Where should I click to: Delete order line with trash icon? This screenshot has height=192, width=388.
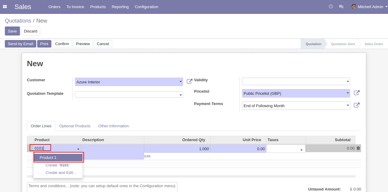(x=358, y=148)
